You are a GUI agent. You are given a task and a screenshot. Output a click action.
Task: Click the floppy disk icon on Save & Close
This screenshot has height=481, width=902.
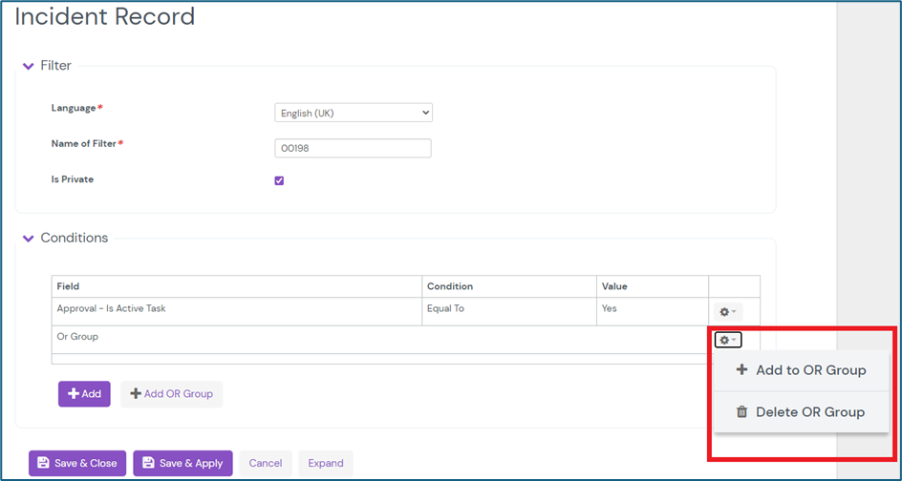coord(43,464)
